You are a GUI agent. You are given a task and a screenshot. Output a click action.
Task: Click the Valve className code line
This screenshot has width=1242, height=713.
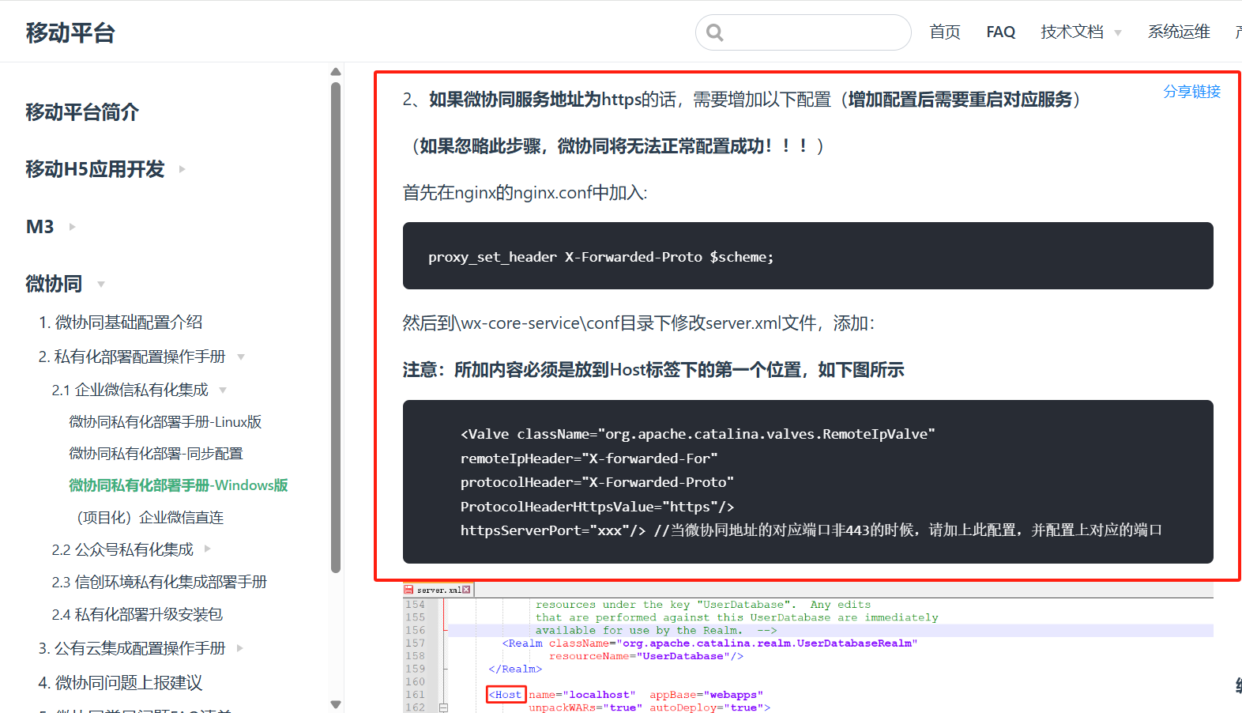click(x=698, y=434)
